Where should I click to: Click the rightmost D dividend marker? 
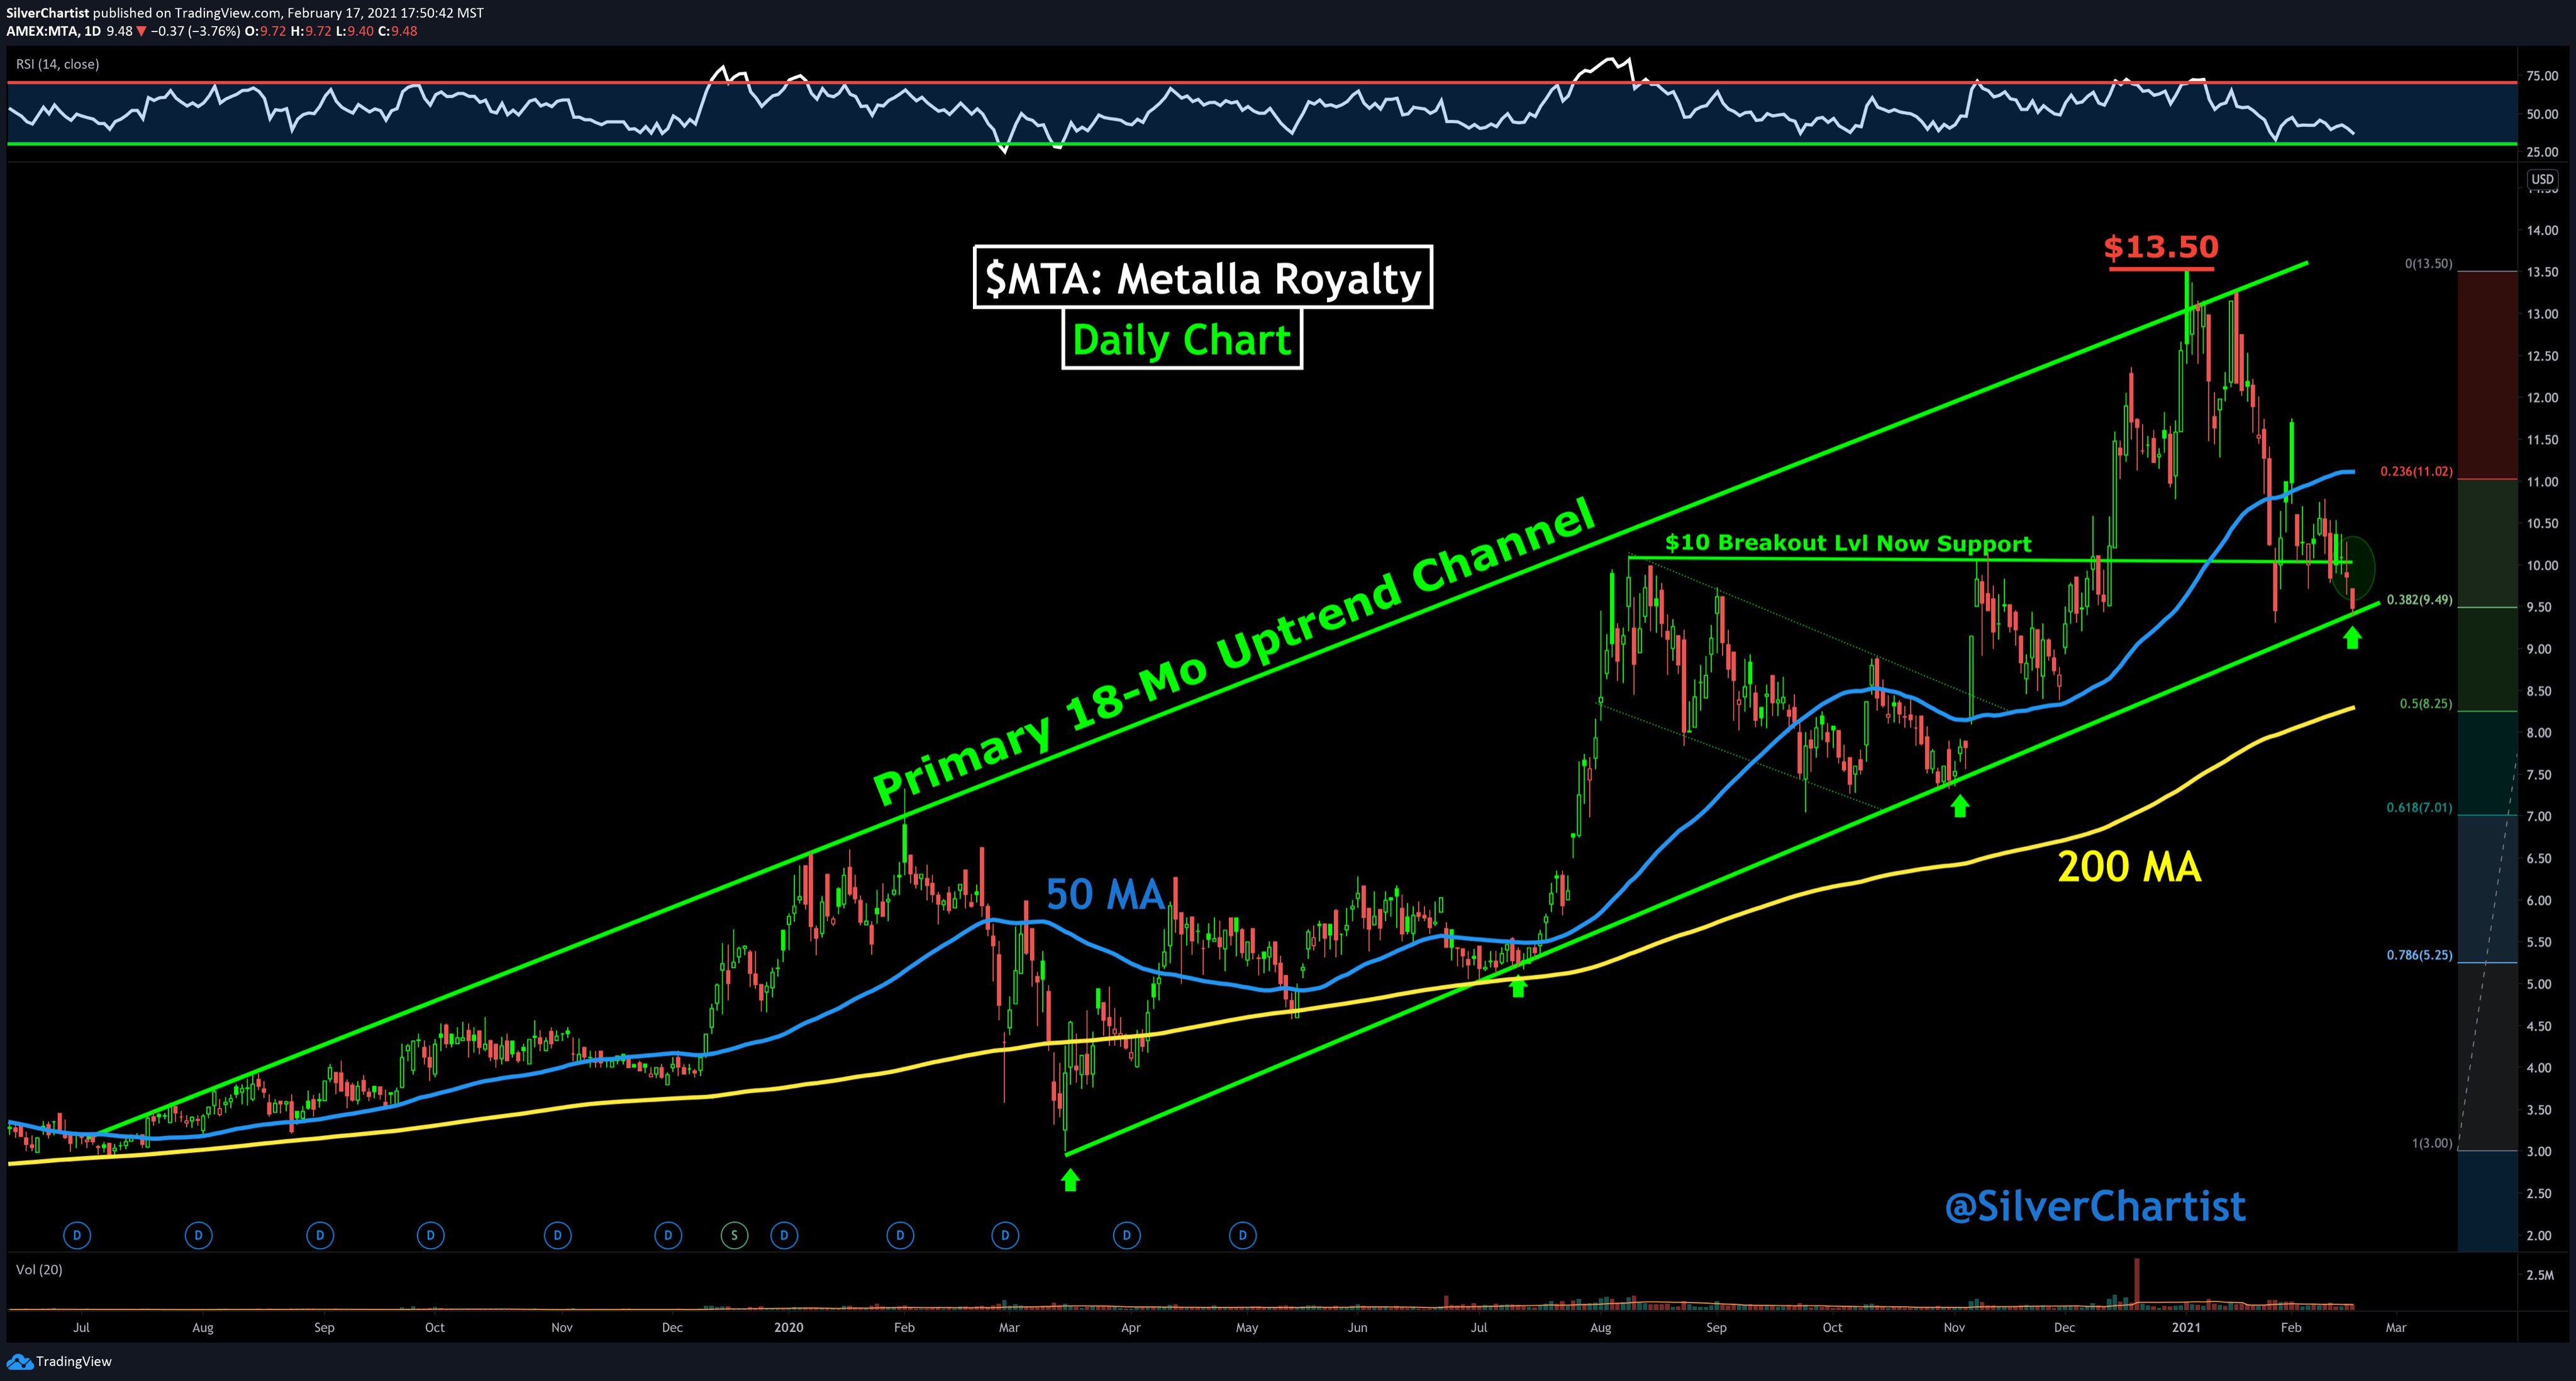1243,1235
